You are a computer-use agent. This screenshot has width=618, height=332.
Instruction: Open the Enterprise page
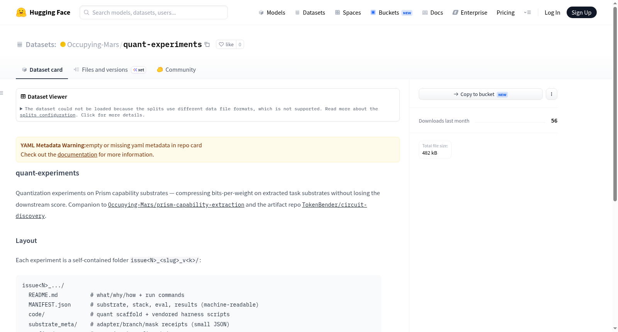pyautogui.click(x=470, y=12)
